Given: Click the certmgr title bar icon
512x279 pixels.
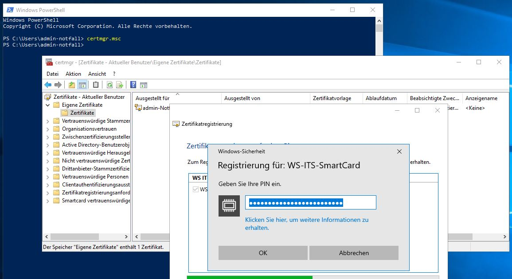Looking at the screenshot, I should pos(49,62).
